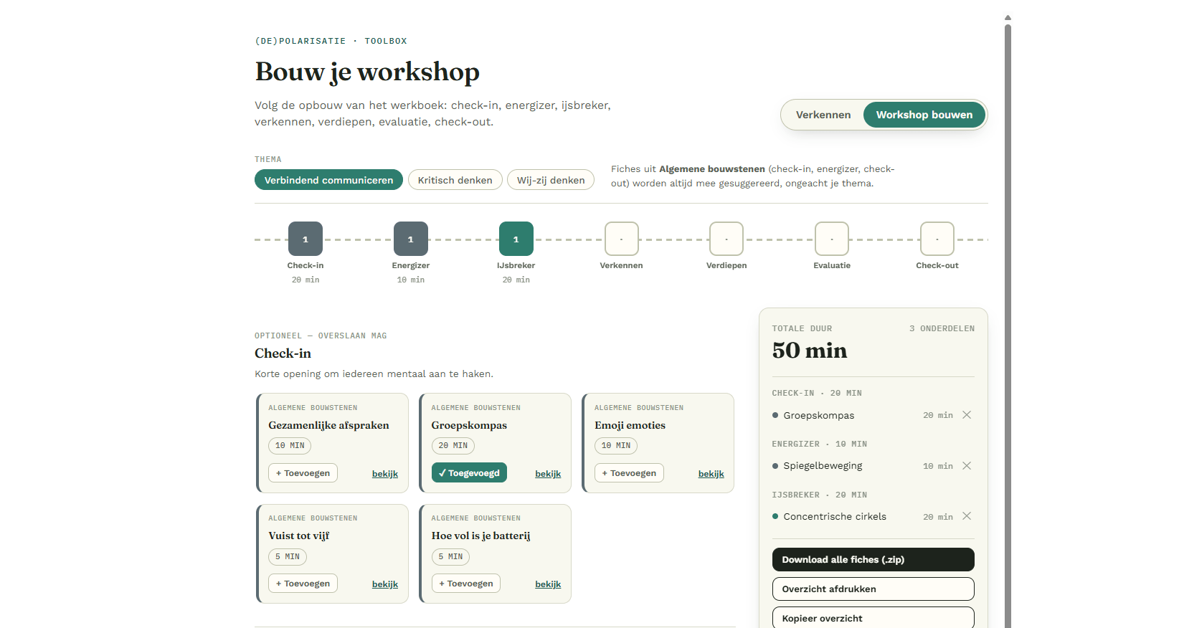The width and height of the screenshot is (1179, 628).
Task: Add Gezamenlijke afspraken to the workshop
Action: click(x=303, y=473)
